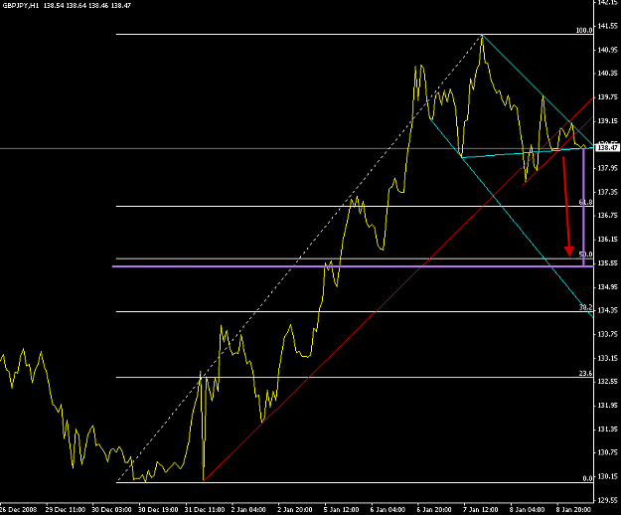
Task: Click the 30 Dec 03:00 time label
Action: (111, 509)
